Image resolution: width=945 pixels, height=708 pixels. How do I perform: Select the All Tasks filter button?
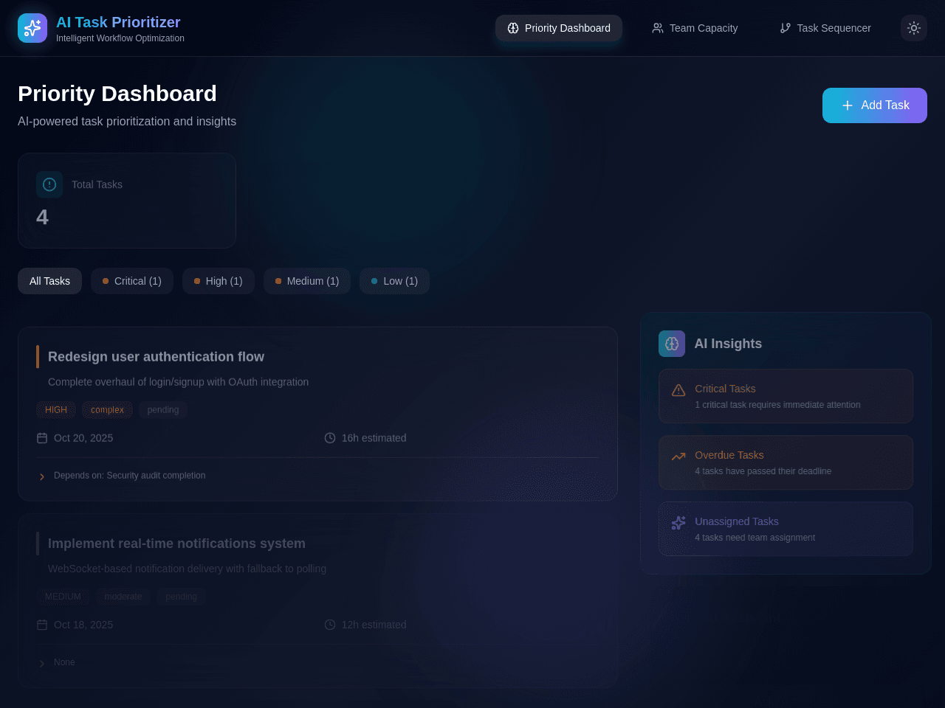[49, 281]
